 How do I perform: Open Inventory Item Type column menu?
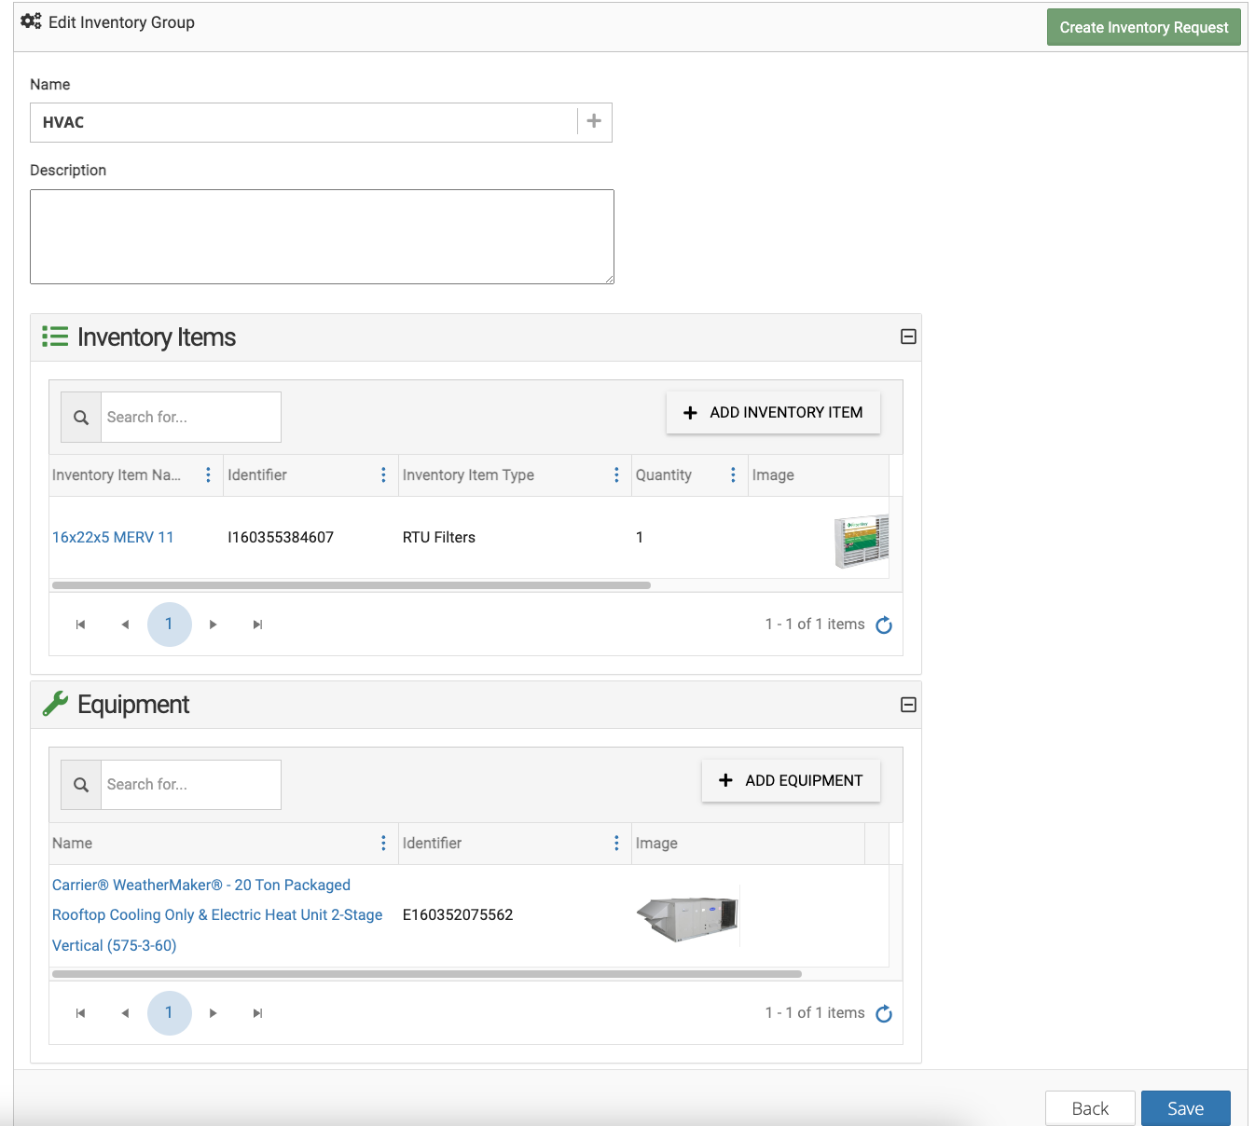point(616,475)
